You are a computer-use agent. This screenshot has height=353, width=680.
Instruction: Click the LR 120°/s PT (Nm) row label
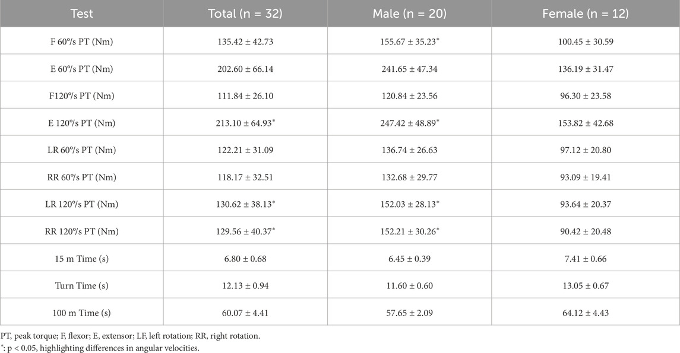coord(81,204)
